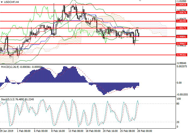Click the 0.99302 lowest red price tag
The image size is (188, 134).
click(181, 55)
